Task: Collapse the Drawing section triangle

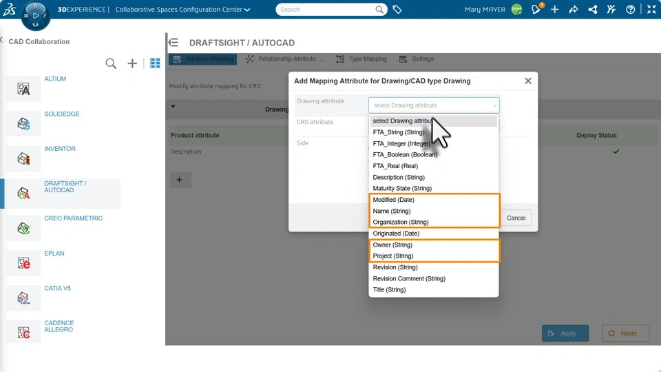Action: tap(174, 107)
